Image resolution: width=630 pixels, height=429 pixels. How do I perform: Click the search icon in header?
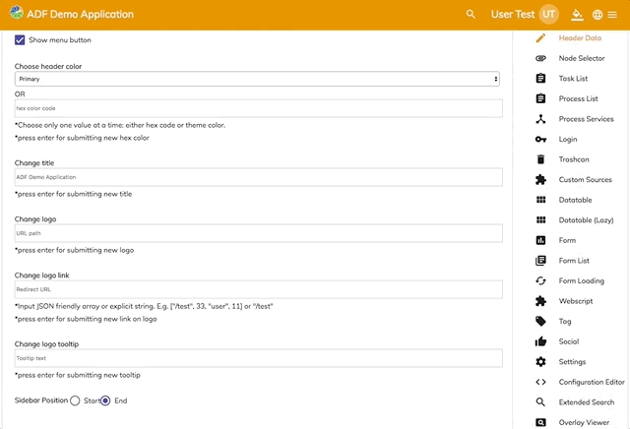tap(471, 15)
